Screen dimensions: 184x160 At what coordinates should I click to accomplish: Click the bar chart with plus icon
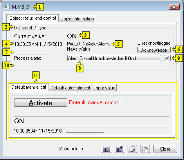click(119, 149)
